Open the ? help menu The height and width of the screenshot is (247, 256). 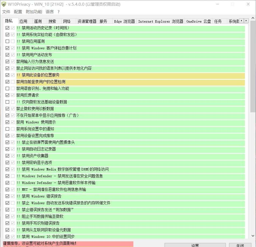[58, 12]
